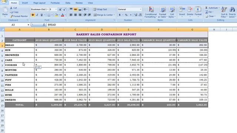Open the Clipboard pane launcher
Screen dimensions: 237x133
tap(27, 20)
